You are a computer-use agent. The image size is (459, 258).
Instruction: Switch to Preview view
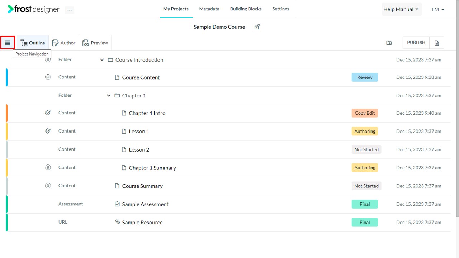[x=95, y=43]
